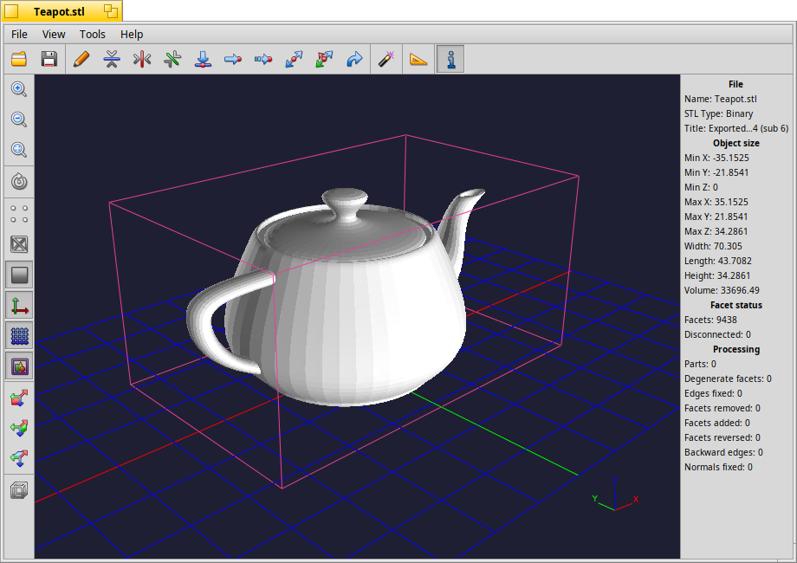Mirror the model with the red vertical-plane icon

pyautogui.click(x=142, y=59)
